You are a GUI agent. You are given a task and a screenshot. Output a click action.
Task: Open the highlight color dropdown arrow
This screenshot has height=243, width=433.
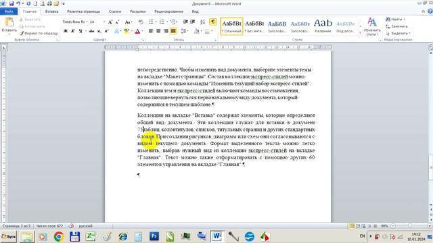(132, 31)
